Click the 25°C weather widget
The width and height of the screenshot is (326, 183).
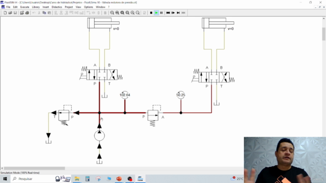(x=237, y=178)
